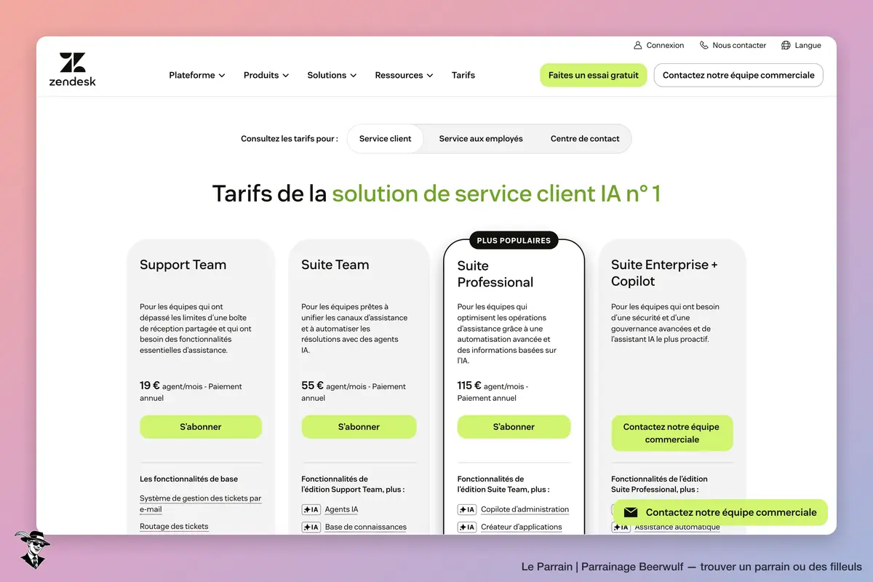Click the "Les fonctionnalités de base" heading
Viewport: 873px width, 582px height.
(188, 479)
